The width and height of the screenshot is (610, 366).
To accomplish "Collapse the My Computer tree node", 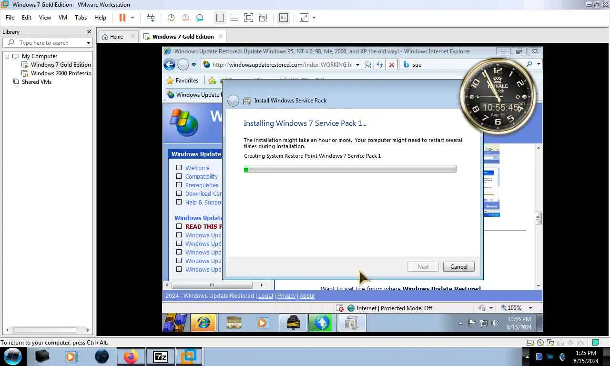I will tap(7, 56).
